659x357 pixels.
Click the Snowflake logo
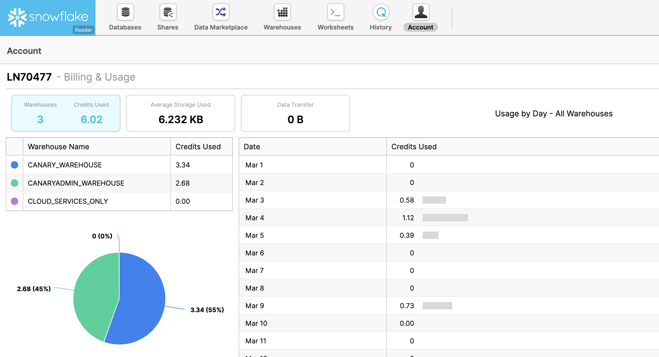[x=48, y=17]
